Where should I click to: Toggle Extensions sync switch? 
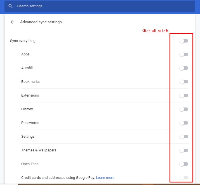click(x=184, y=95)
